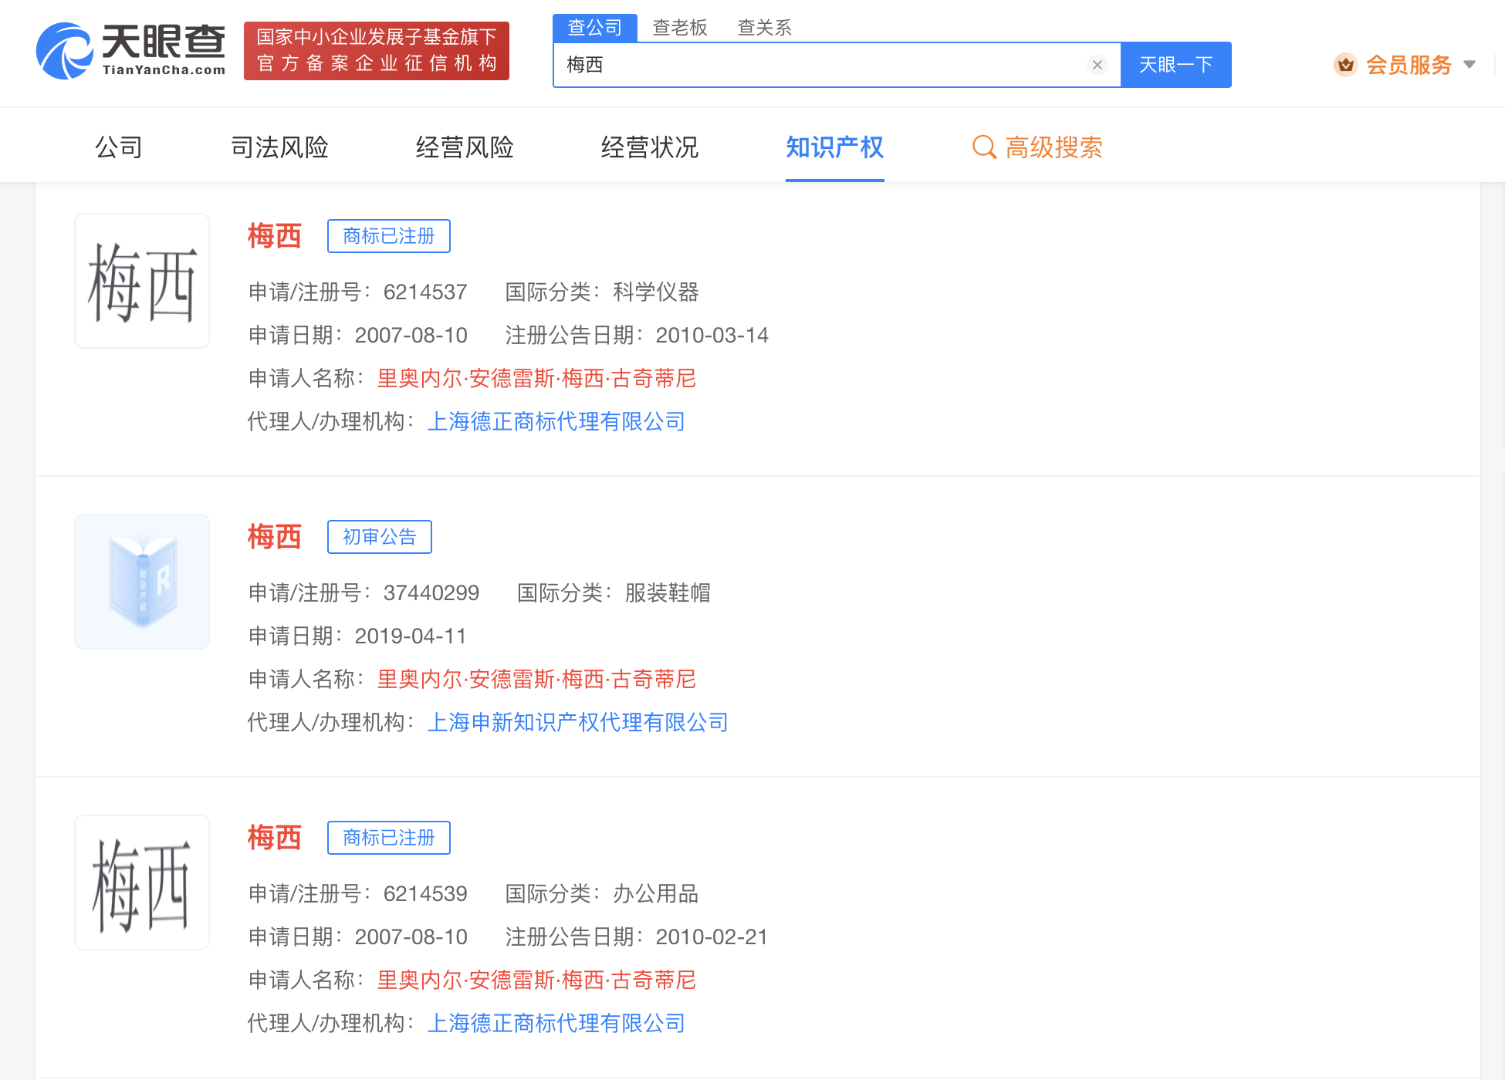Select the 查公司 search tab
This screenshot has height=1080, width=1505.
pyautogui.click(x=594, y=28)
